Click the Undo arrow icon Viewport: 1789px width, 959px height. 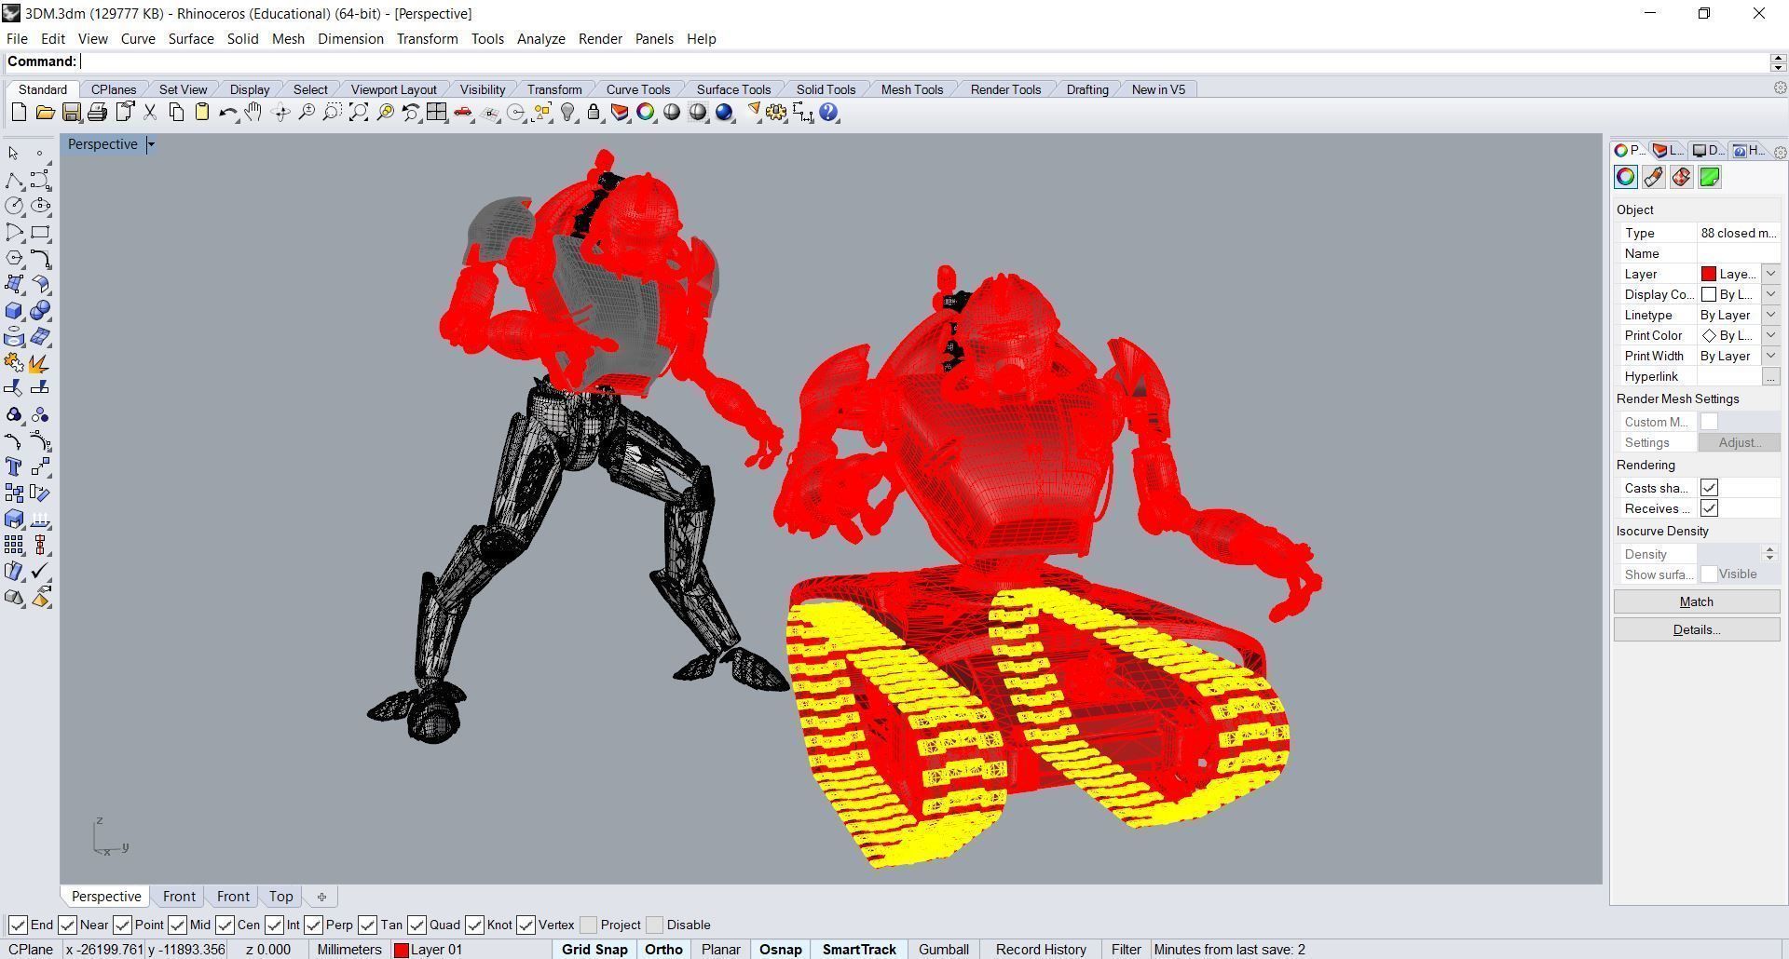pos(228,113)
